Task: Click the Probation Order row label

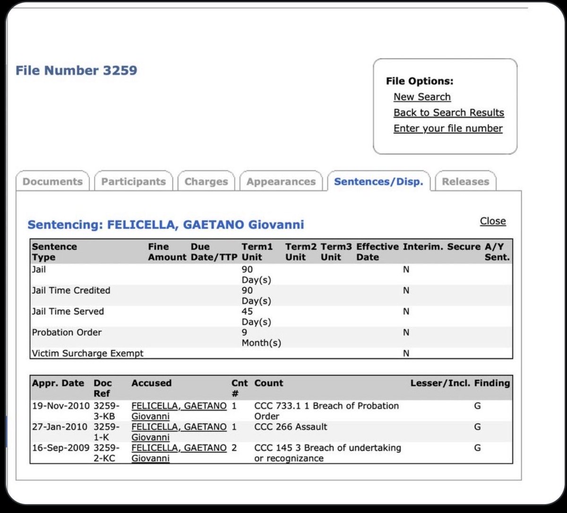Action: 67,332
